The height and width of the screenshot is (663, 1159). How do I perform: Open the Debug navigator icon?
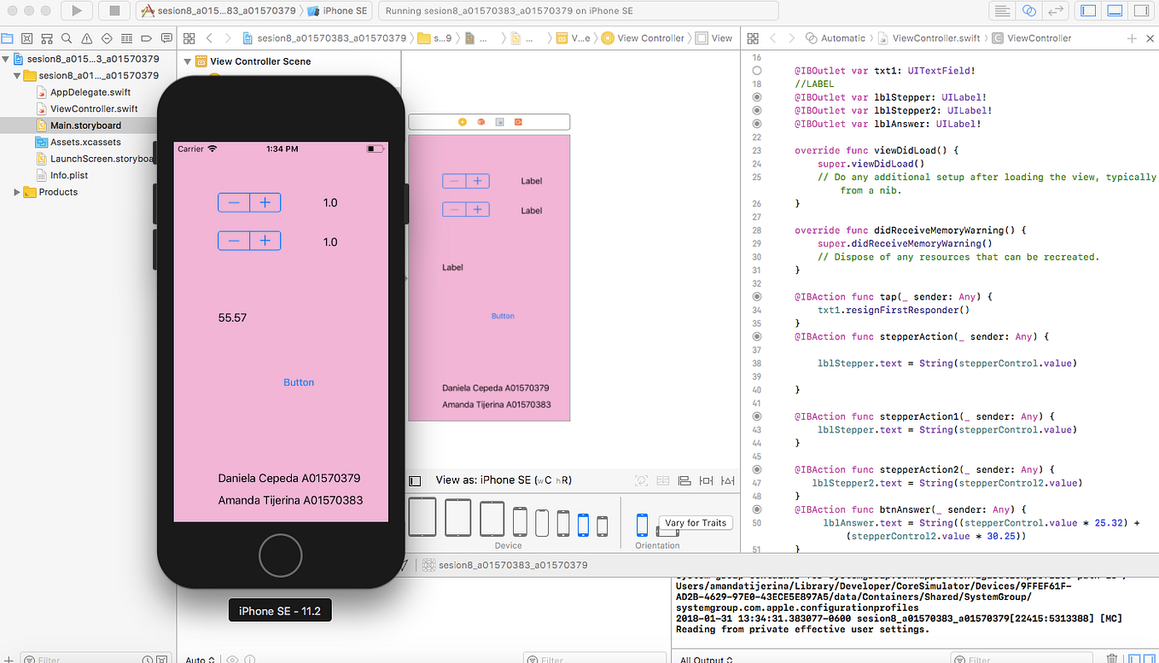(125, 38)
